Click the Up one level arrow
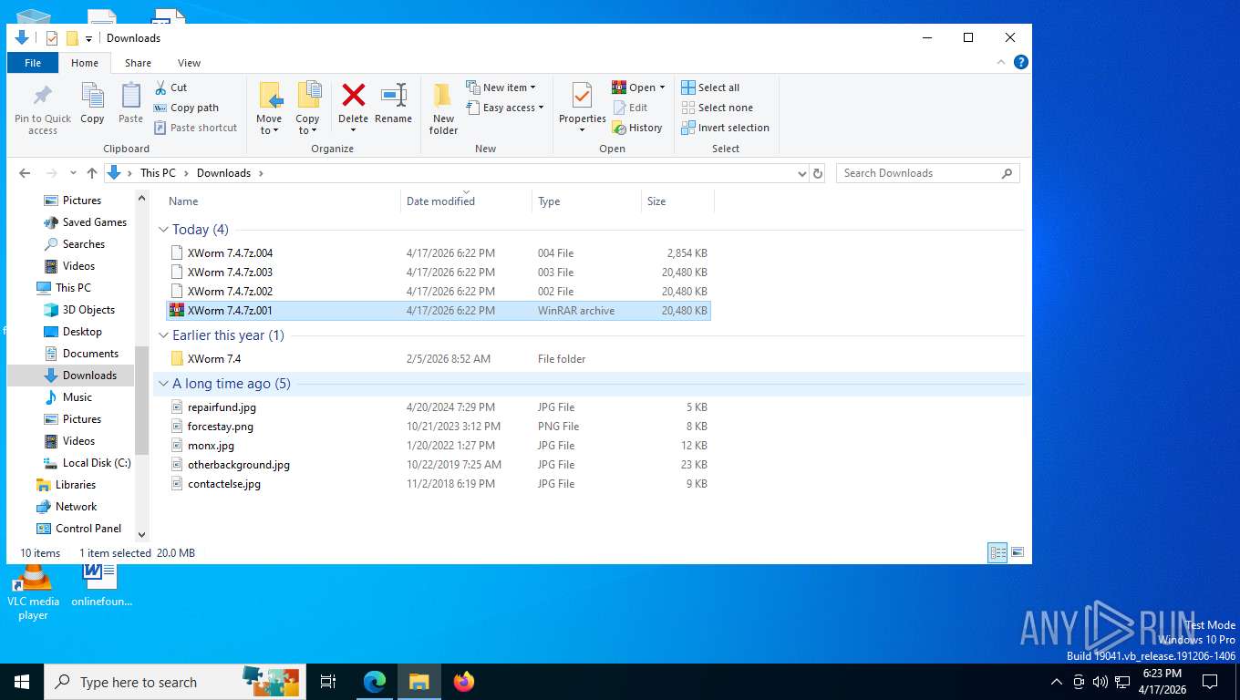The height and width of the screenshot is (700, 1240). point(92,173)
